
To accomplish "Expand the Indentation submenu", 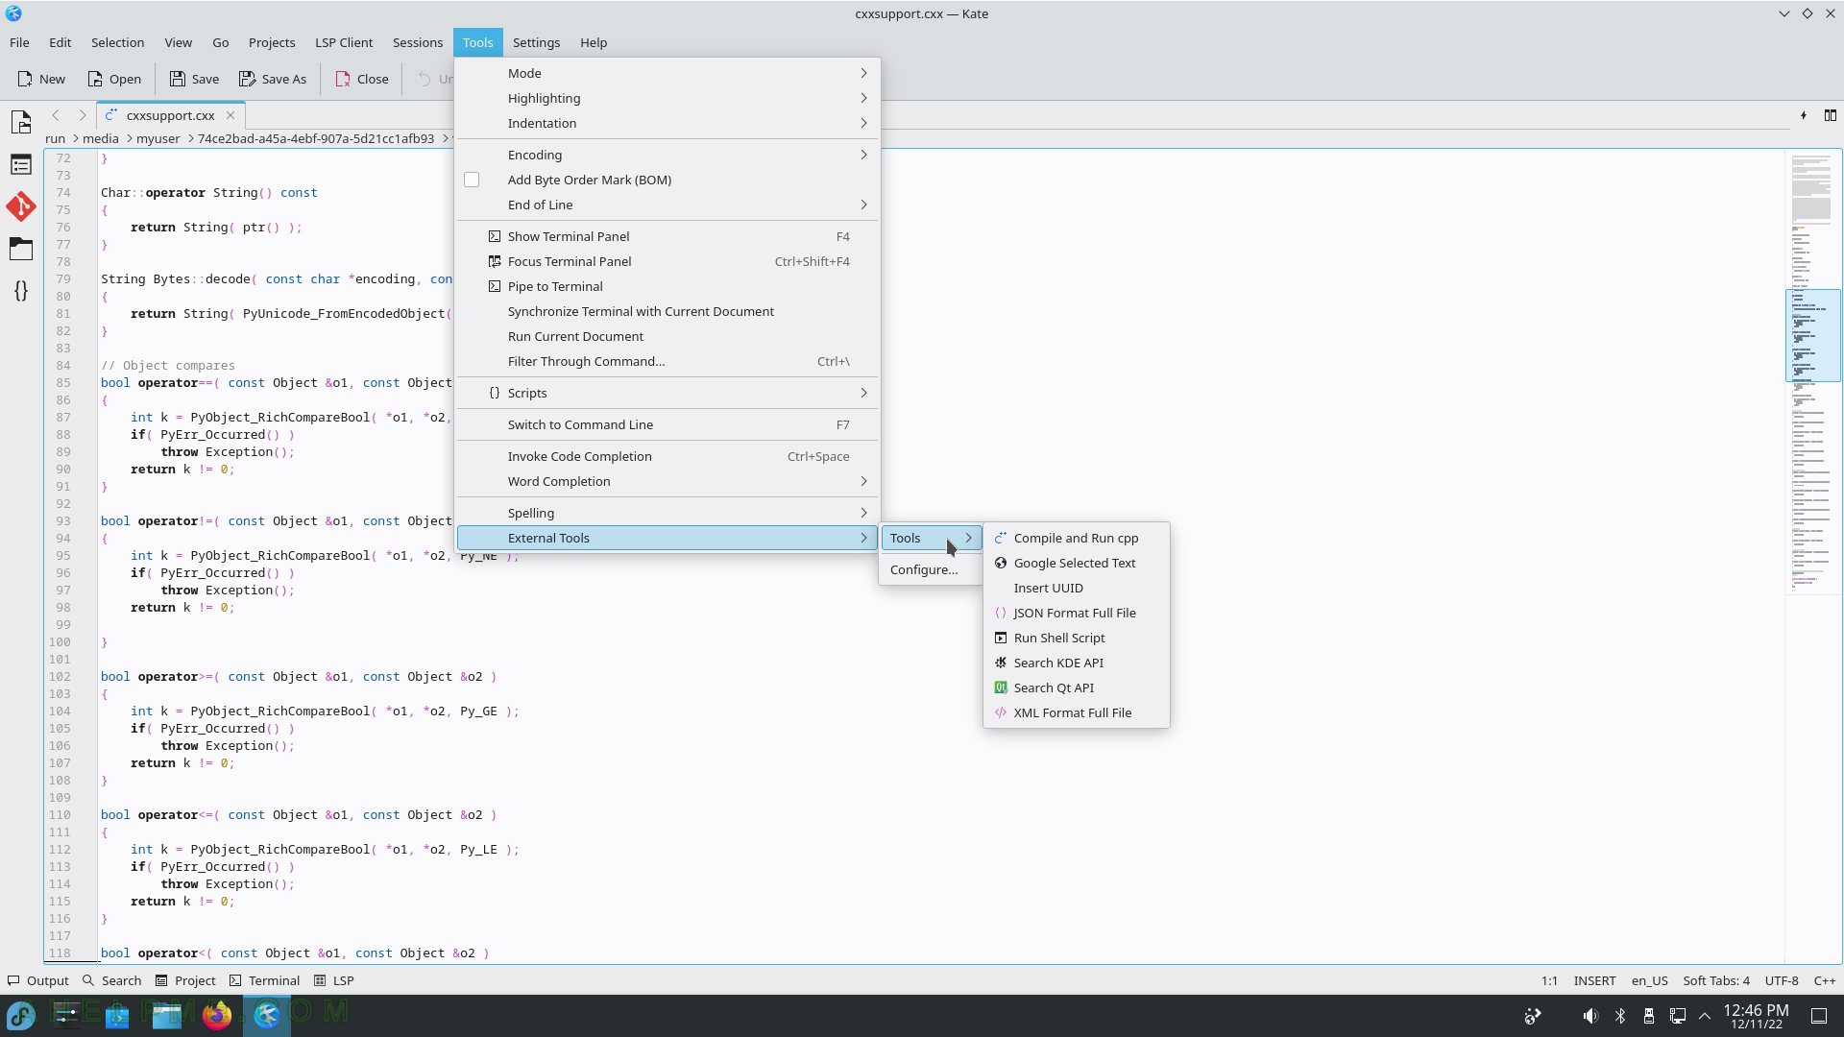I will click(x=667, y=123).
